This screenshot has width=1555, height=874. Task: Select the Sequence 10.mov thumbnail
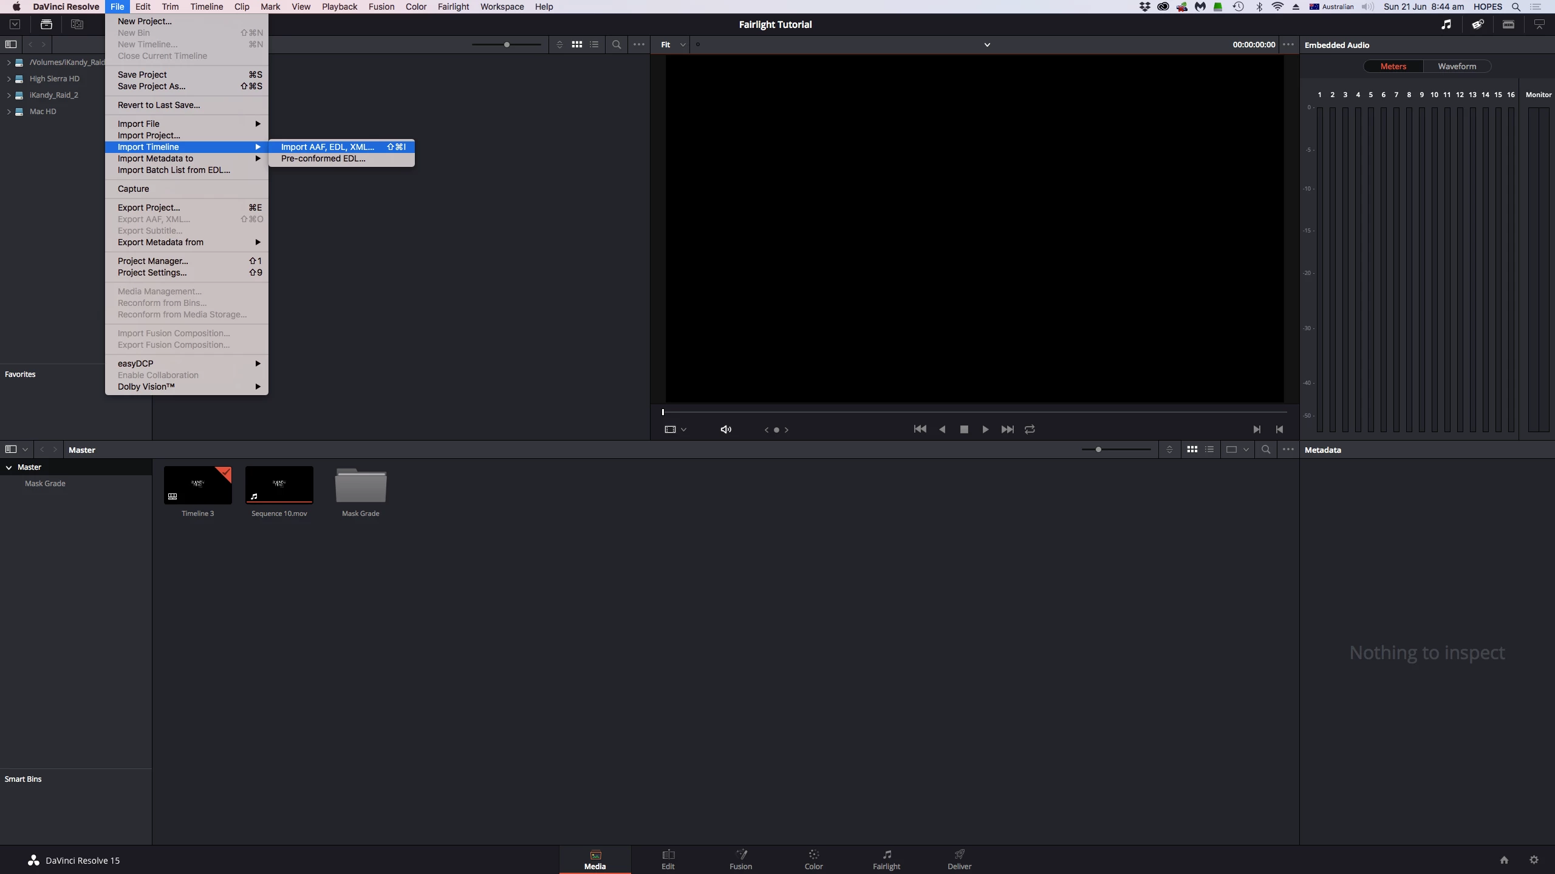pos(279,486)
